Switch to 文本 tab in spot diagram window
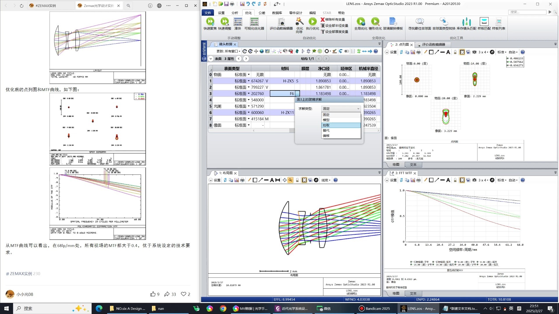Screen dimensions: 559x314 [413, 165]
